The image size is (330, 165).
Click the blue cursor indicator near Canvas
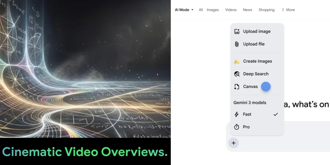266,86
